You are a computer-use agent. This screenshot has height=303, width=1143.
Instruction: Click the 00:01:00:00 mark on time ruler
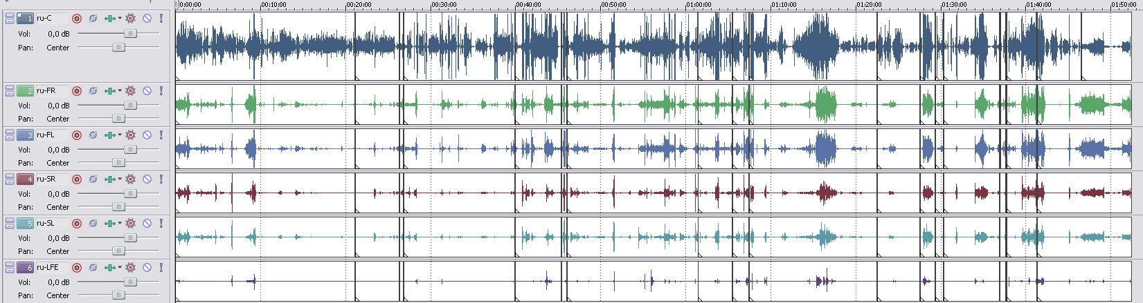700,5
